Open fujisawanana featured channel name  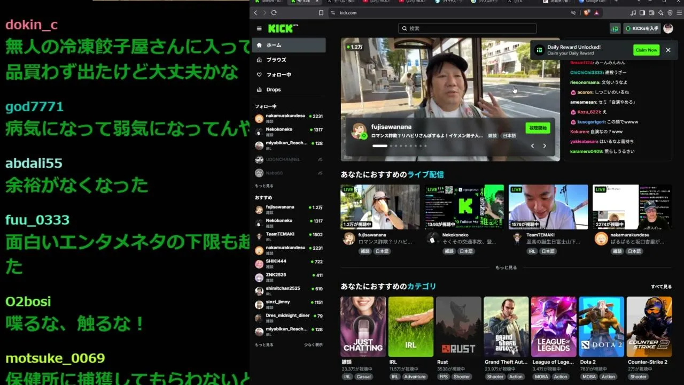click(391, 127)
